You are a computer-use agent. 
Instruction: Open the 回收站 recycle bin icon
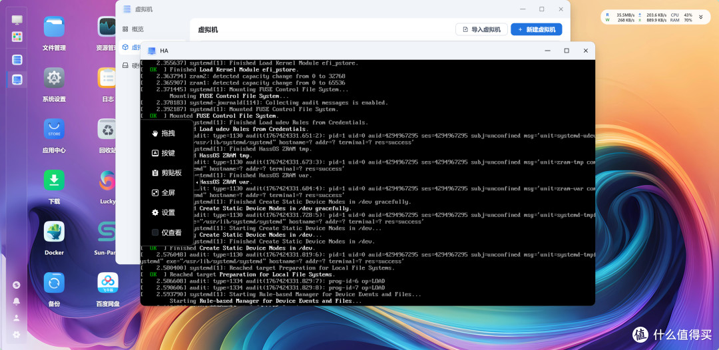tap(108, 129)
